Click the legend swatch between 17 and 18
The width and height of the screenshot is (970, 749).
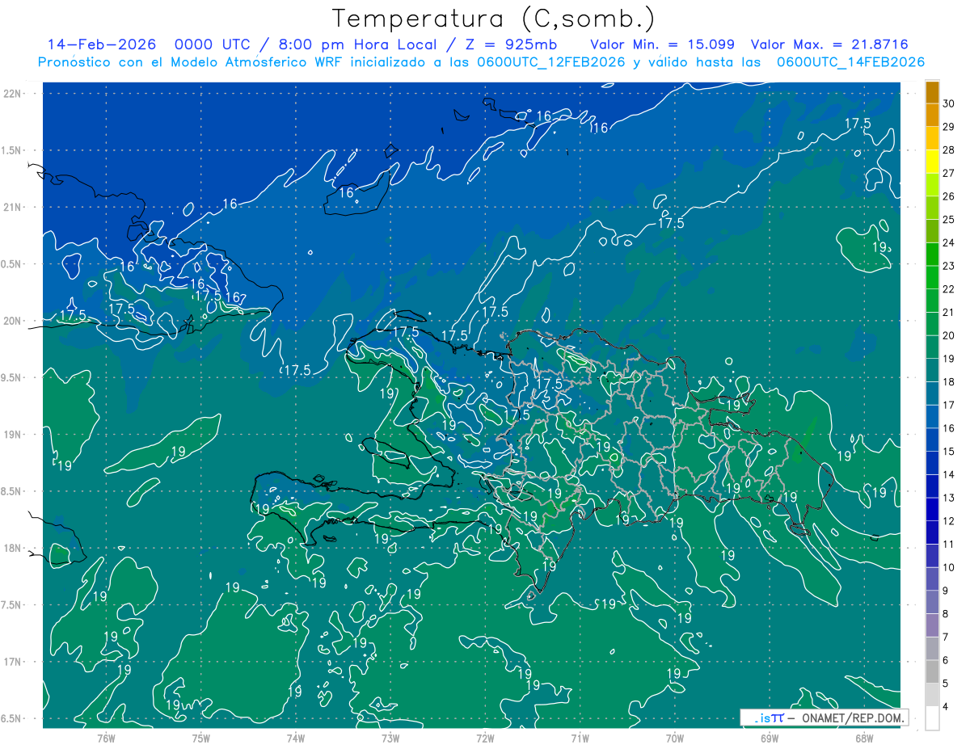tap(932, 394)
